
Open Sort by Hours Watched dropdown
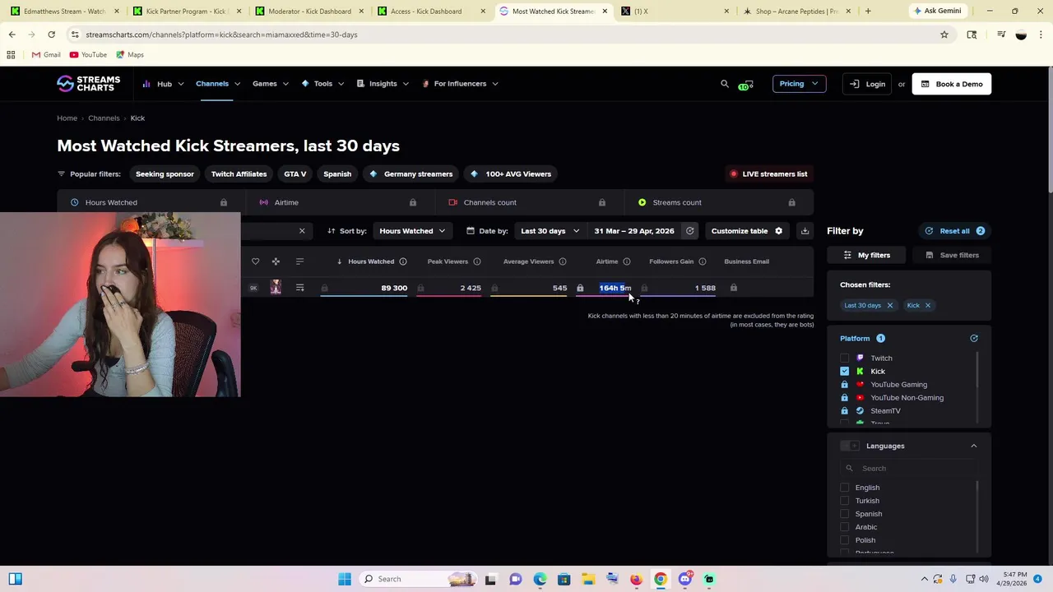412,231
